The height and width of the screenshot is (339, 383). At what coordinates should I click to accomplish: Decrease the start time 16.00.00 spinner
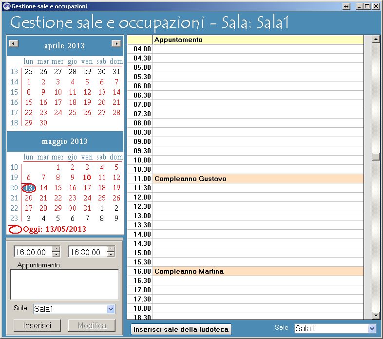56,254
